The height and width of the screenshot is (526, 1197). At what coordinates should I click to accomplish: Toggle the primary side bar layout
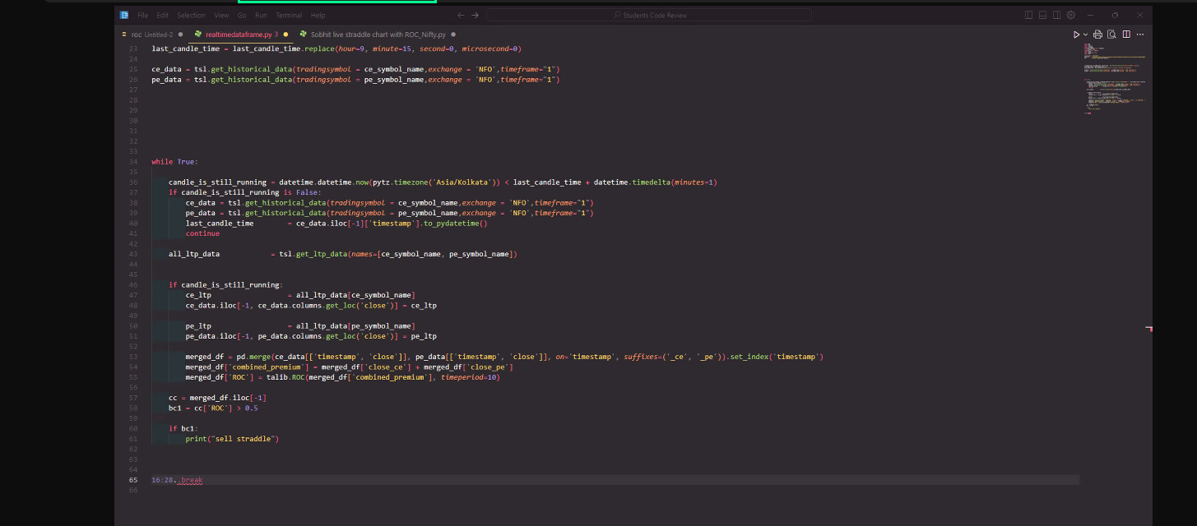[x=1029, y=15]
